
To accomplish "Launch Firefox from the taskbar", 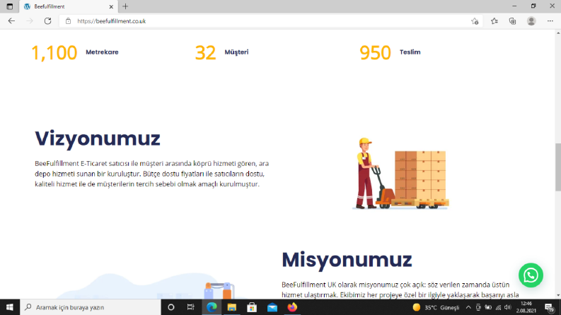I will pyautogui.click(x=292, y=307).
